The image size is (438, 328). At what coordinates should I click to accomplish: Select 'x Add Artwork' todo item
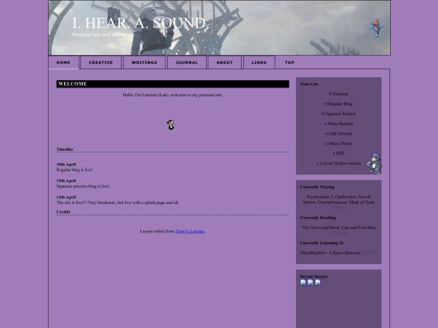click(x=338, y=134)
